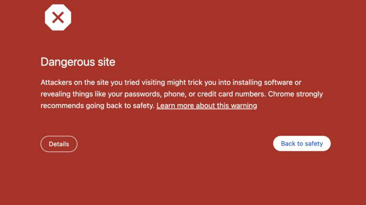Open the "Learn more about this warning" link
Screen dimensions: 366x205
[206, 105]
